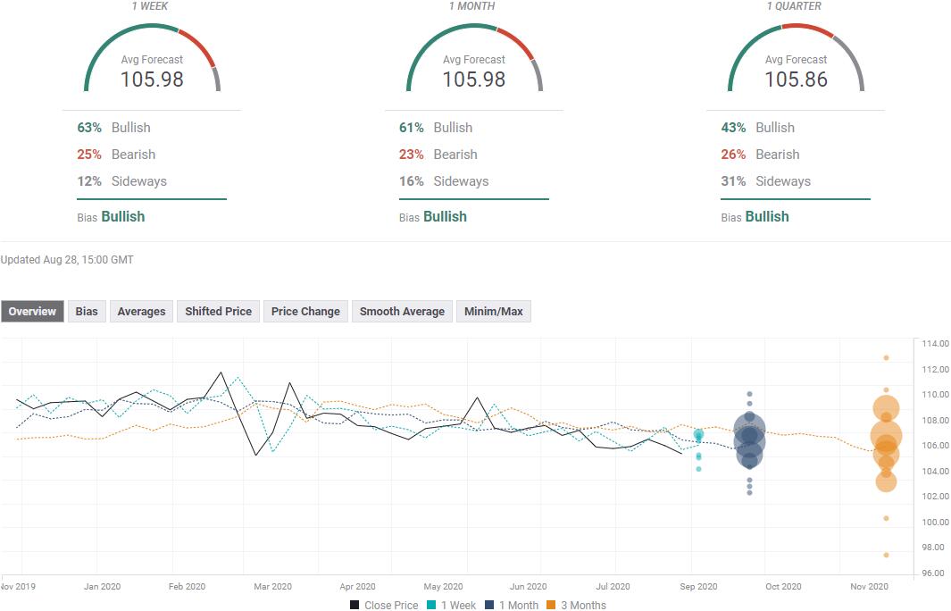Click the 1 WEEK heading
The width and height of the screenshot is (951, 611).
[x=150, y=6]
